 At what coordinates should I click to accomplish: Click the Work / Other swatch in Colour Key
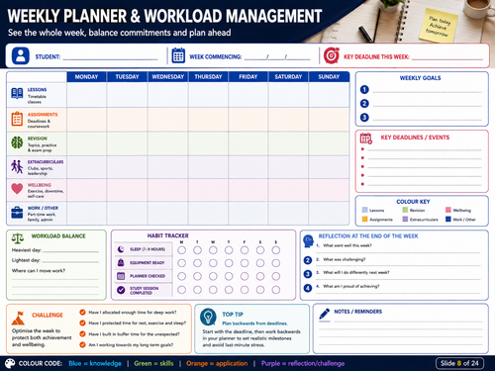pos(448,219)
